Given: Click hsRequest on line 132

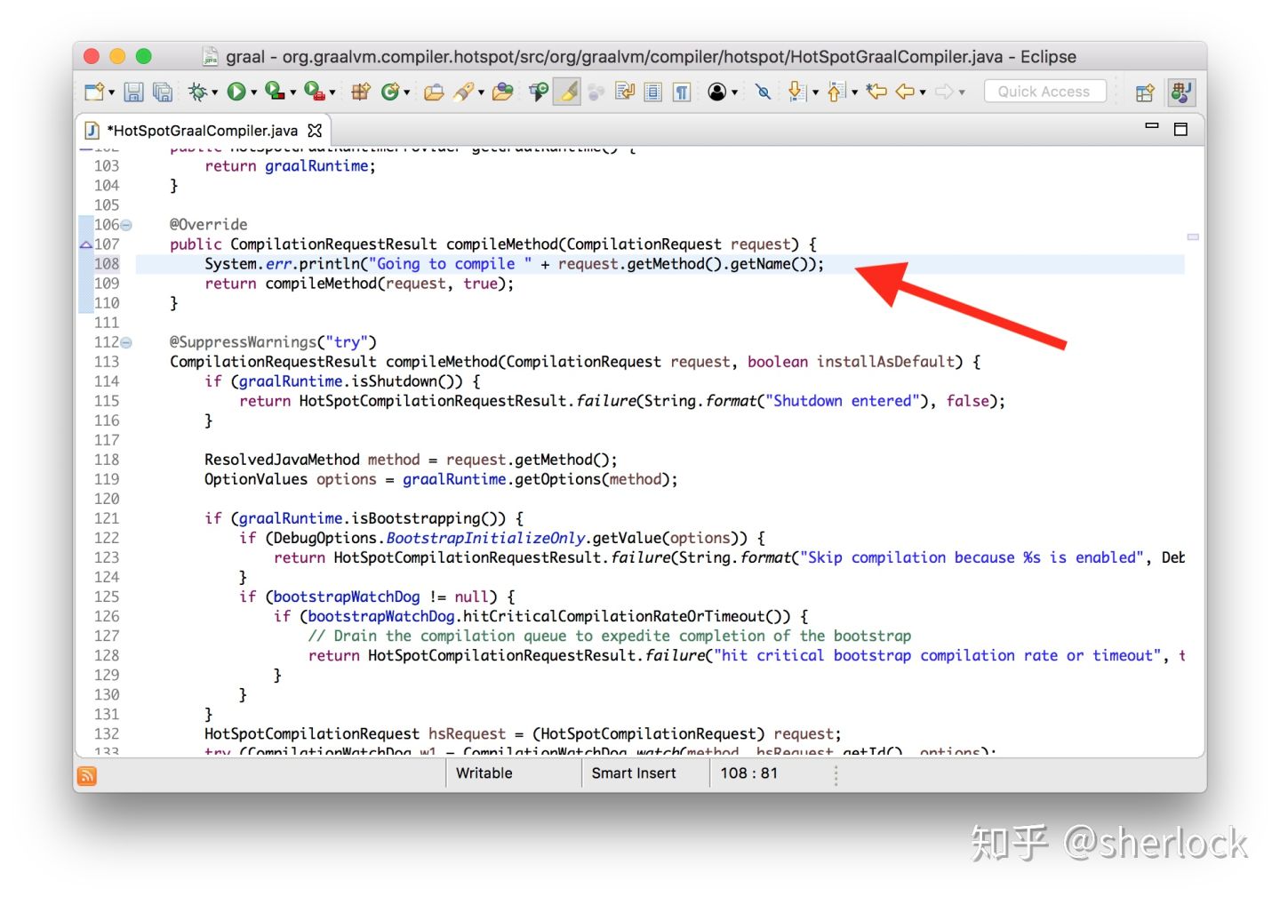Looking at the screenshot, I should 467,733.
